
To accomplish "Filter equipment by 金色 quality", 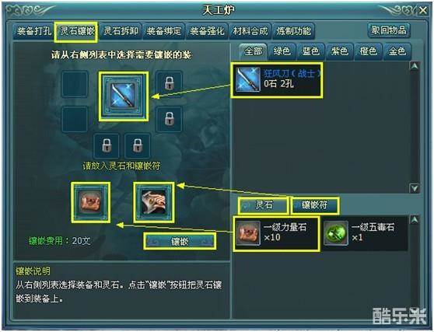I will [397, 51].
